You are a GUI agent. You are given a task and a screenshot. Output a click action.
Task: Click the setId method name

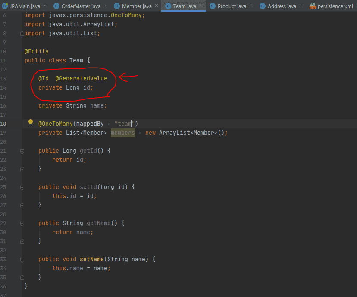(x=88, y=187)
